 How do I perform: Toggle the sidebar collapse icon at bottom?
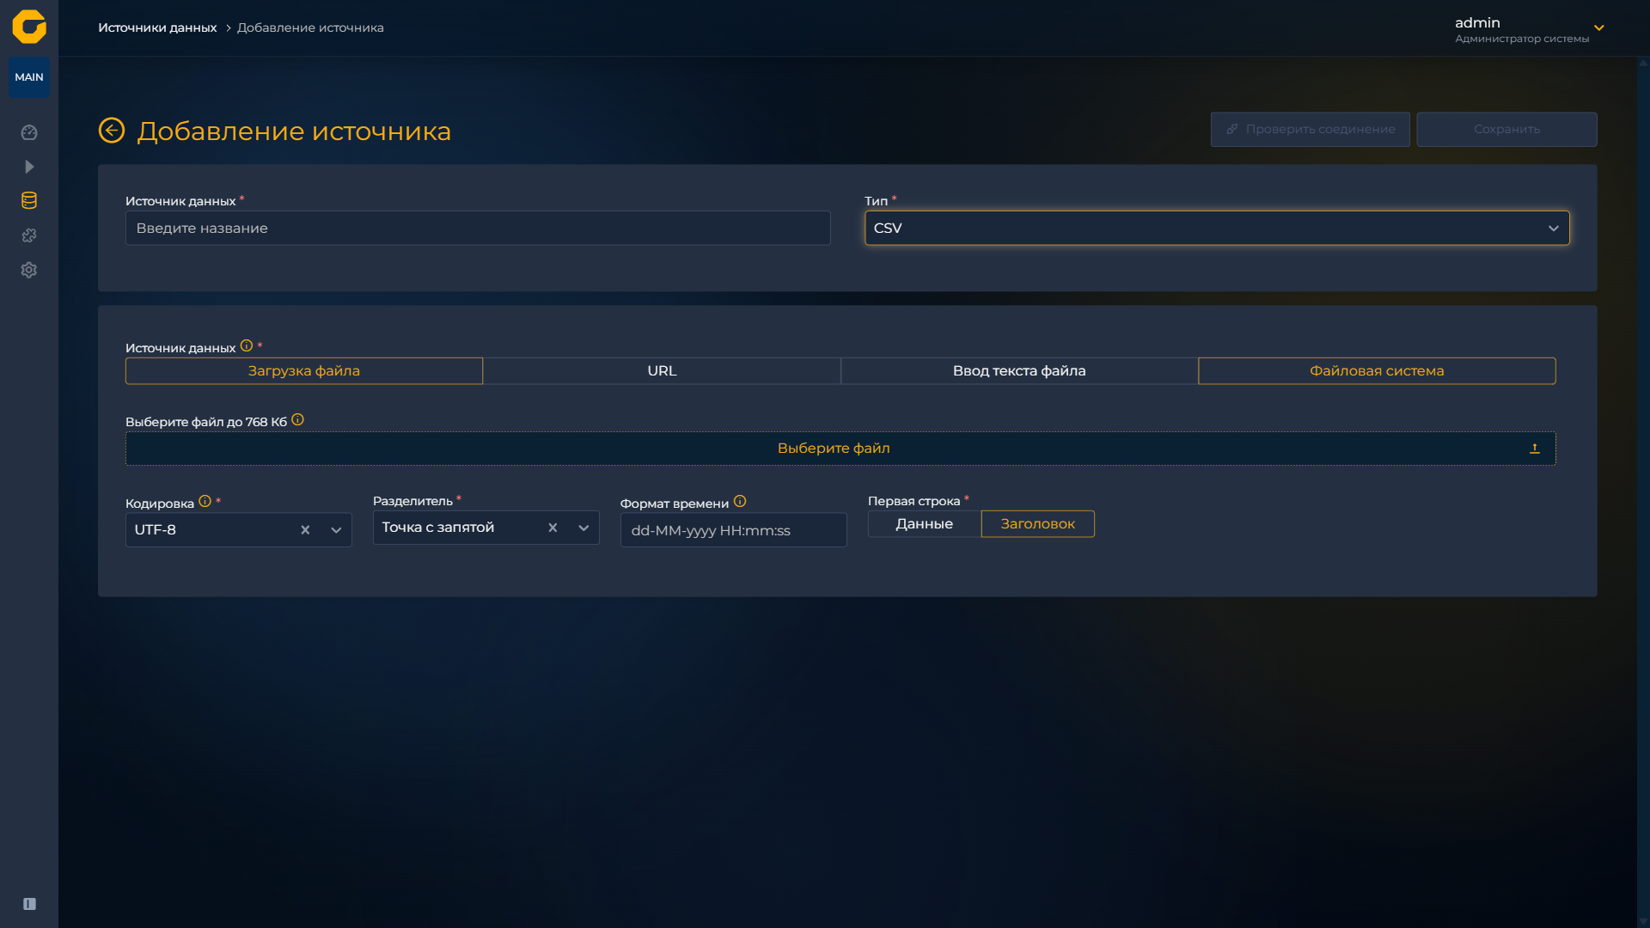(x=29, y=904)
